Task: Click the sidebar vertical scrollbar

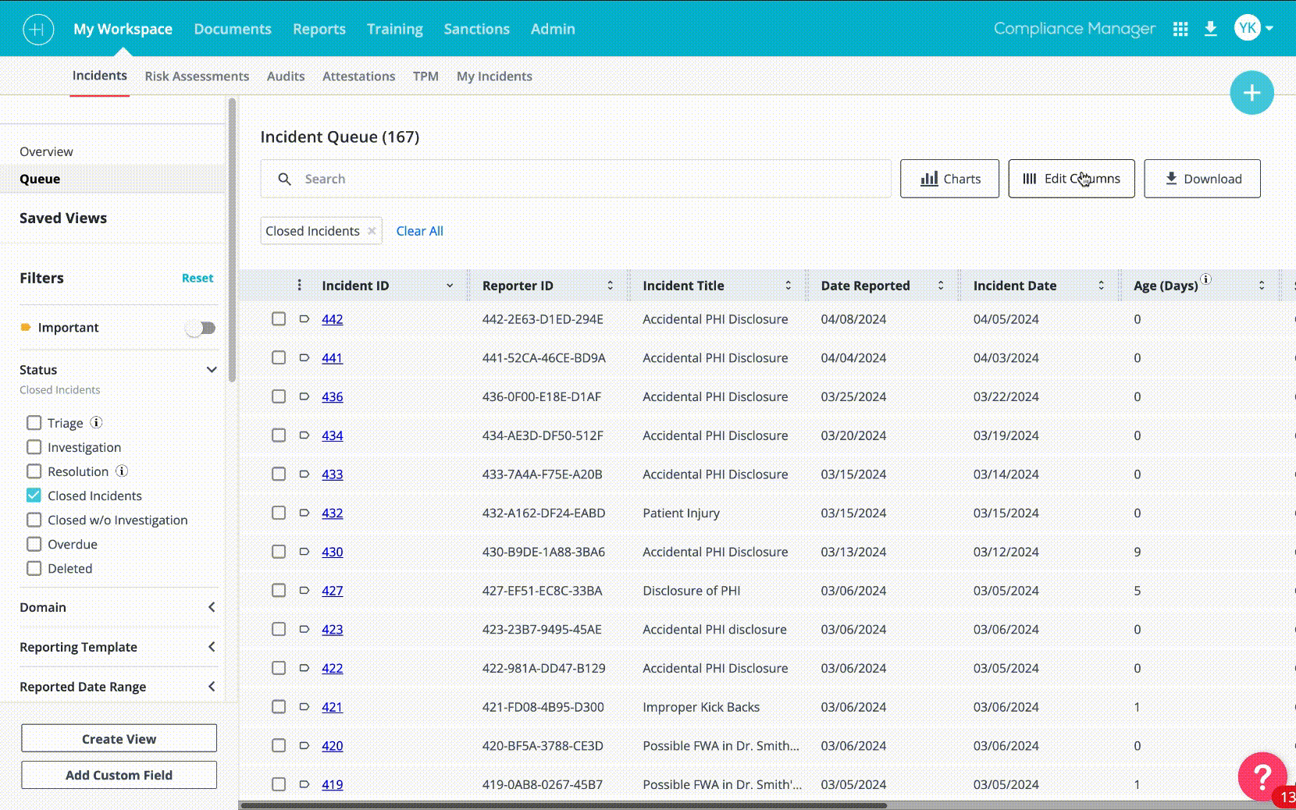Action: point(232,240)
